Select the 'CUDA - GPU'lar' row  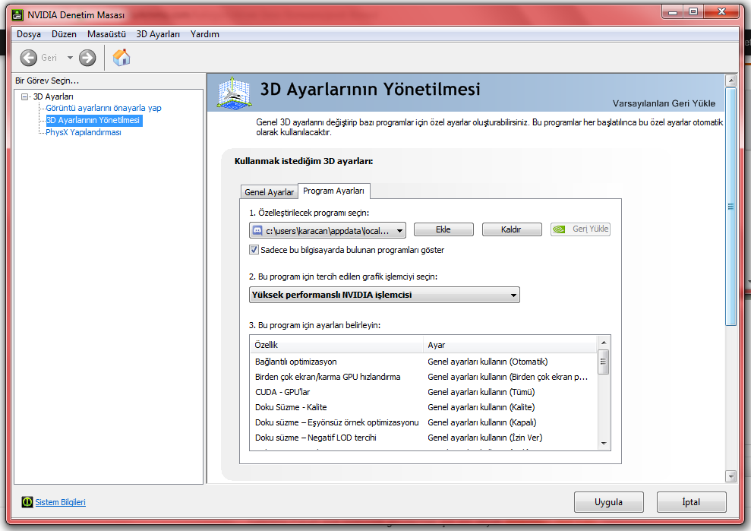click(424, 392)
